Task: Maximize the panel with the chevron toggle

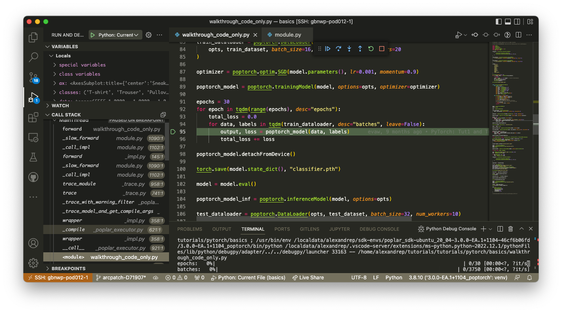Action: (x=521, y=229)
